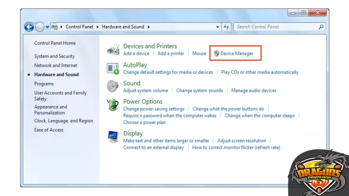Select Control Panel in the breadcrumb
Image resolution: width=349 pixels, height=196 pixels.
click(79, 27)
